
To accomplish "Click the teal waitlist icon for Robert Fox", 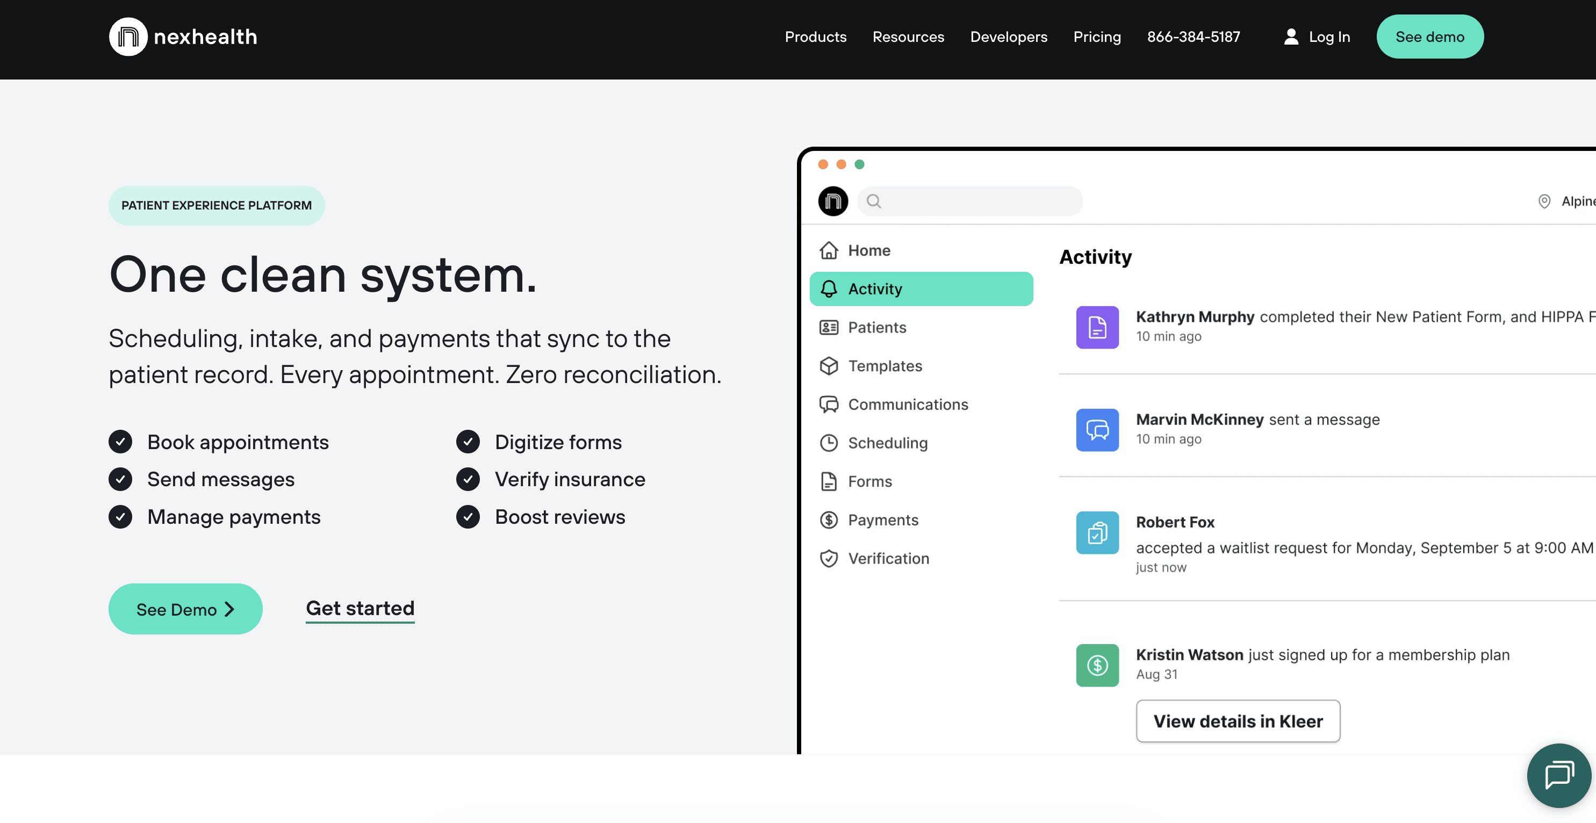I will tap(1097, 532).
